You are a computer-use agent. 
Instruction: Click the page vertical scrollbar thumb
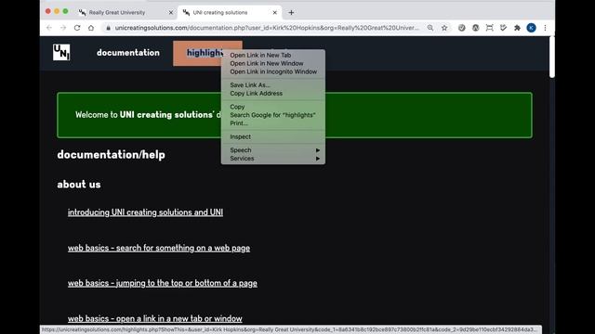pos(552,58)
